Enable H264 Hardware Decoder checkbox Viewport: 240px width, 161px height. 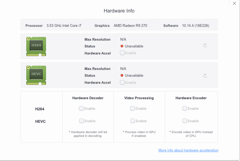[x=81, y=108]
